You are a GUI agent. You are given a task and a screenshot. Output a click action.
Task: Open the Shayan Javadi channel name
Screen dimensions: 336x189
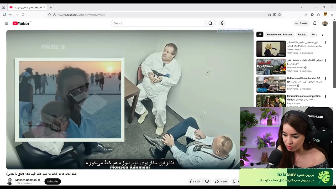click(x=294, y=49)
